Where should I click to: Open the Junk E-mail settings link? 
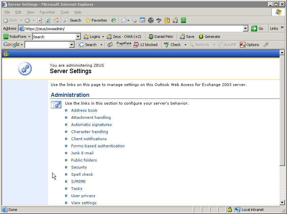click(82, 153)
